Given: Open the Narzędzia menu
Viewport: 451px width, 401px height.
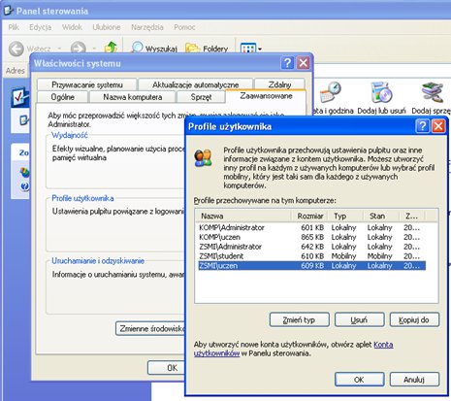Looking at the screenshot, I should [147, 27].
